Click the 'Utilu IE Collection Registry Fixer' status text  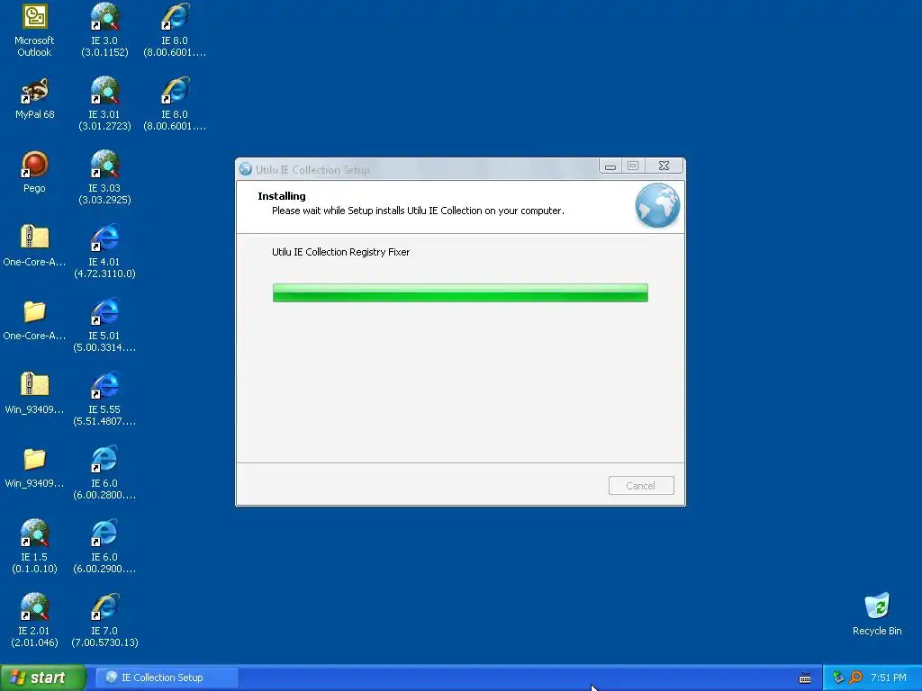tap(340, 252)
